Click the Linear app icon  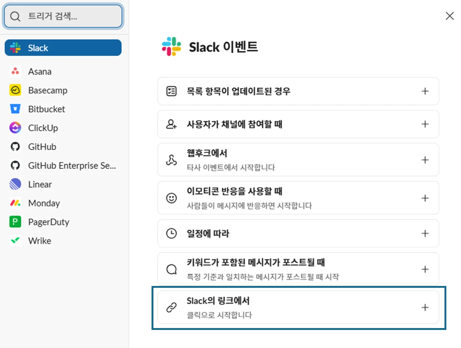point(15,184)
